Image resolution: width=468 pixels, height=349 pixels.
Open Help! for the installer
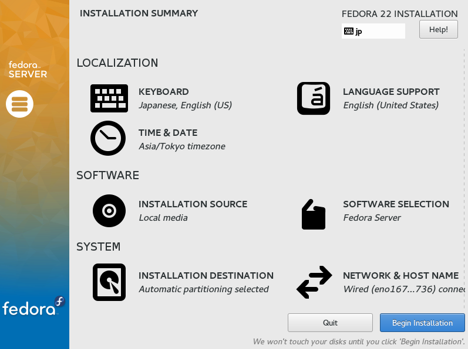pyautogui.click(x=439, y=29)
